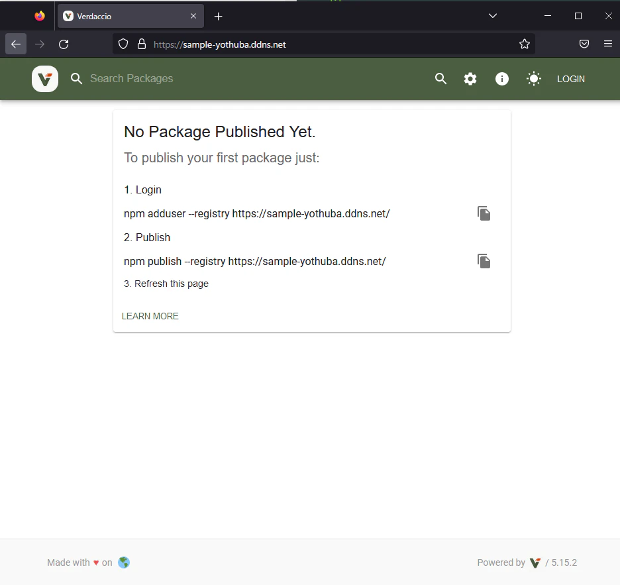Click the version text "/ 5.15.2"

(561, 562)
